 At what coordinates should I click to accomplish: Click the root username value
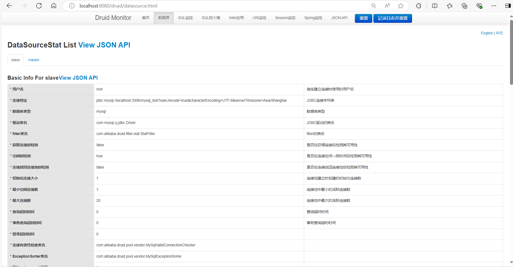point(100,89)
